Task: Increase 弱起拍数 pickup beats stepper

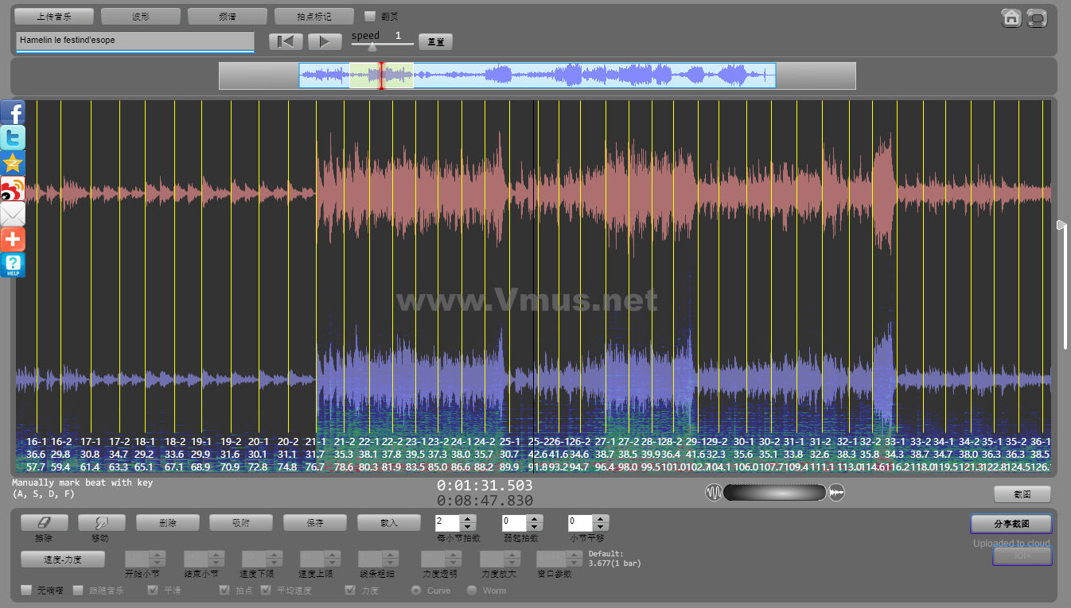Action: coord(535,519)
